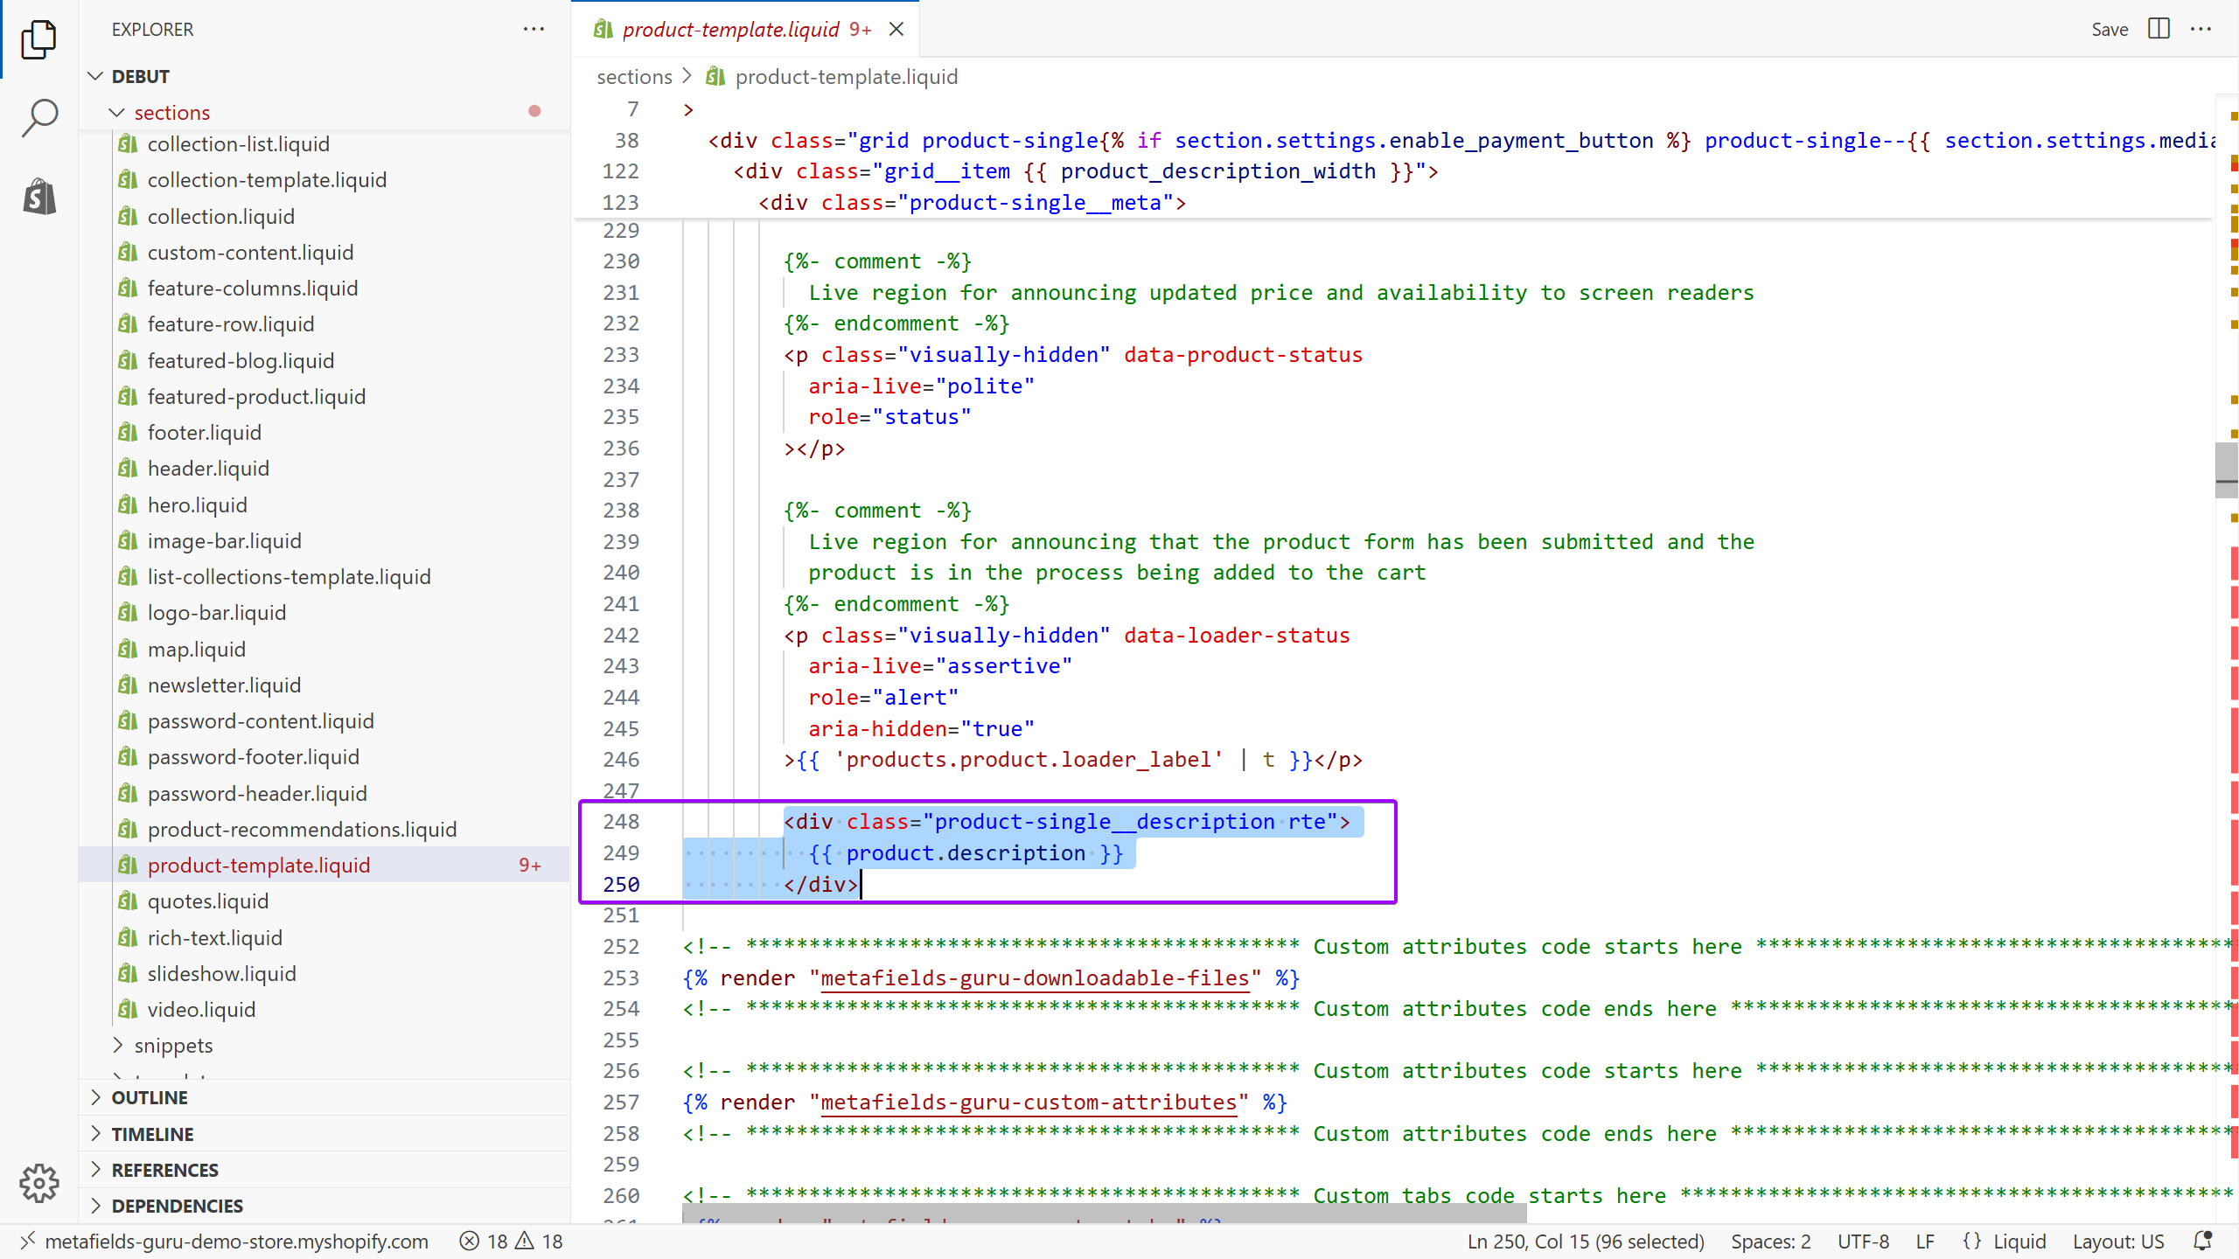Click the vertical scrollbar thumb in the editor
This screenshot has height=1259, width=2239.
pos(2226,470)
